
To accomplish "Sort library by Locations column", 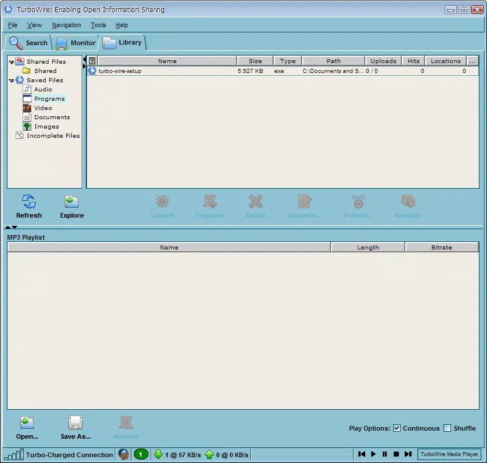I will (x=445, y=61).
